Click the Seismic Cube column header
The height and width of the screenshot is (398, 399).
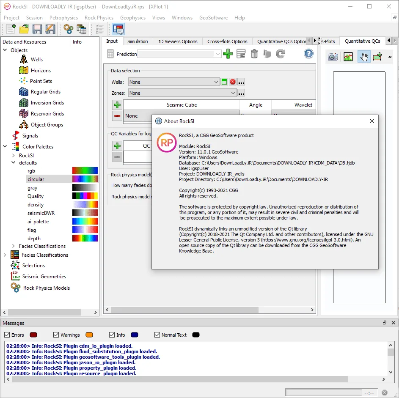182,105
